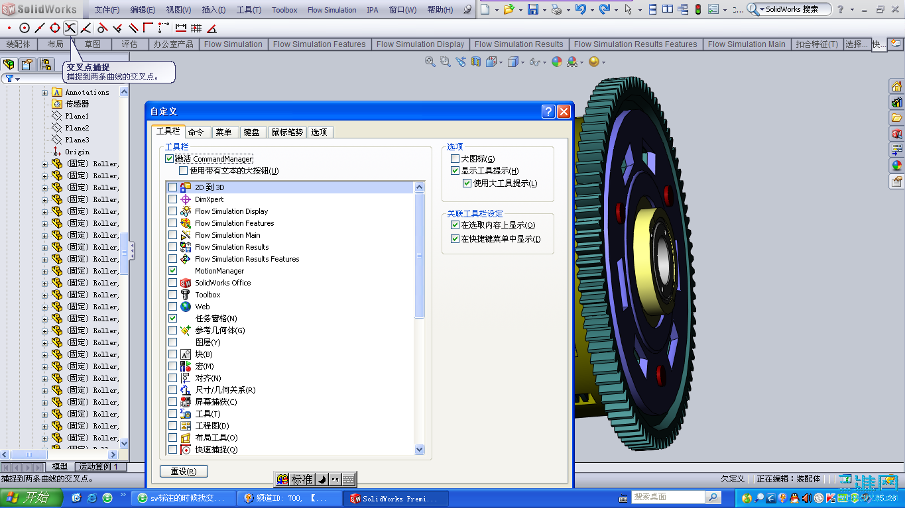
Task: Click the Edit Appearance color ball icon
Action: click(557, 62)
